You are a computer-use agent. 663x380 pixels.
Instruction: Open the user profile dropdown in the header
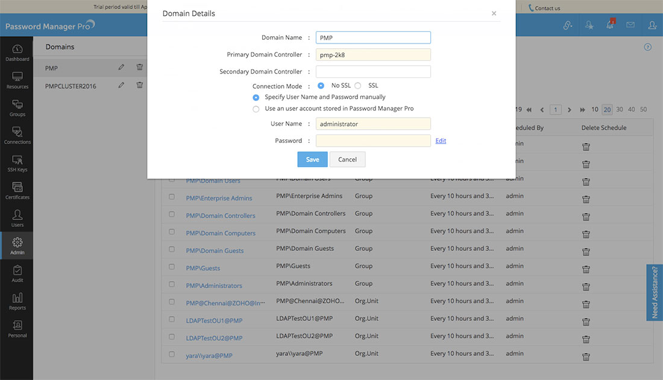652,25
